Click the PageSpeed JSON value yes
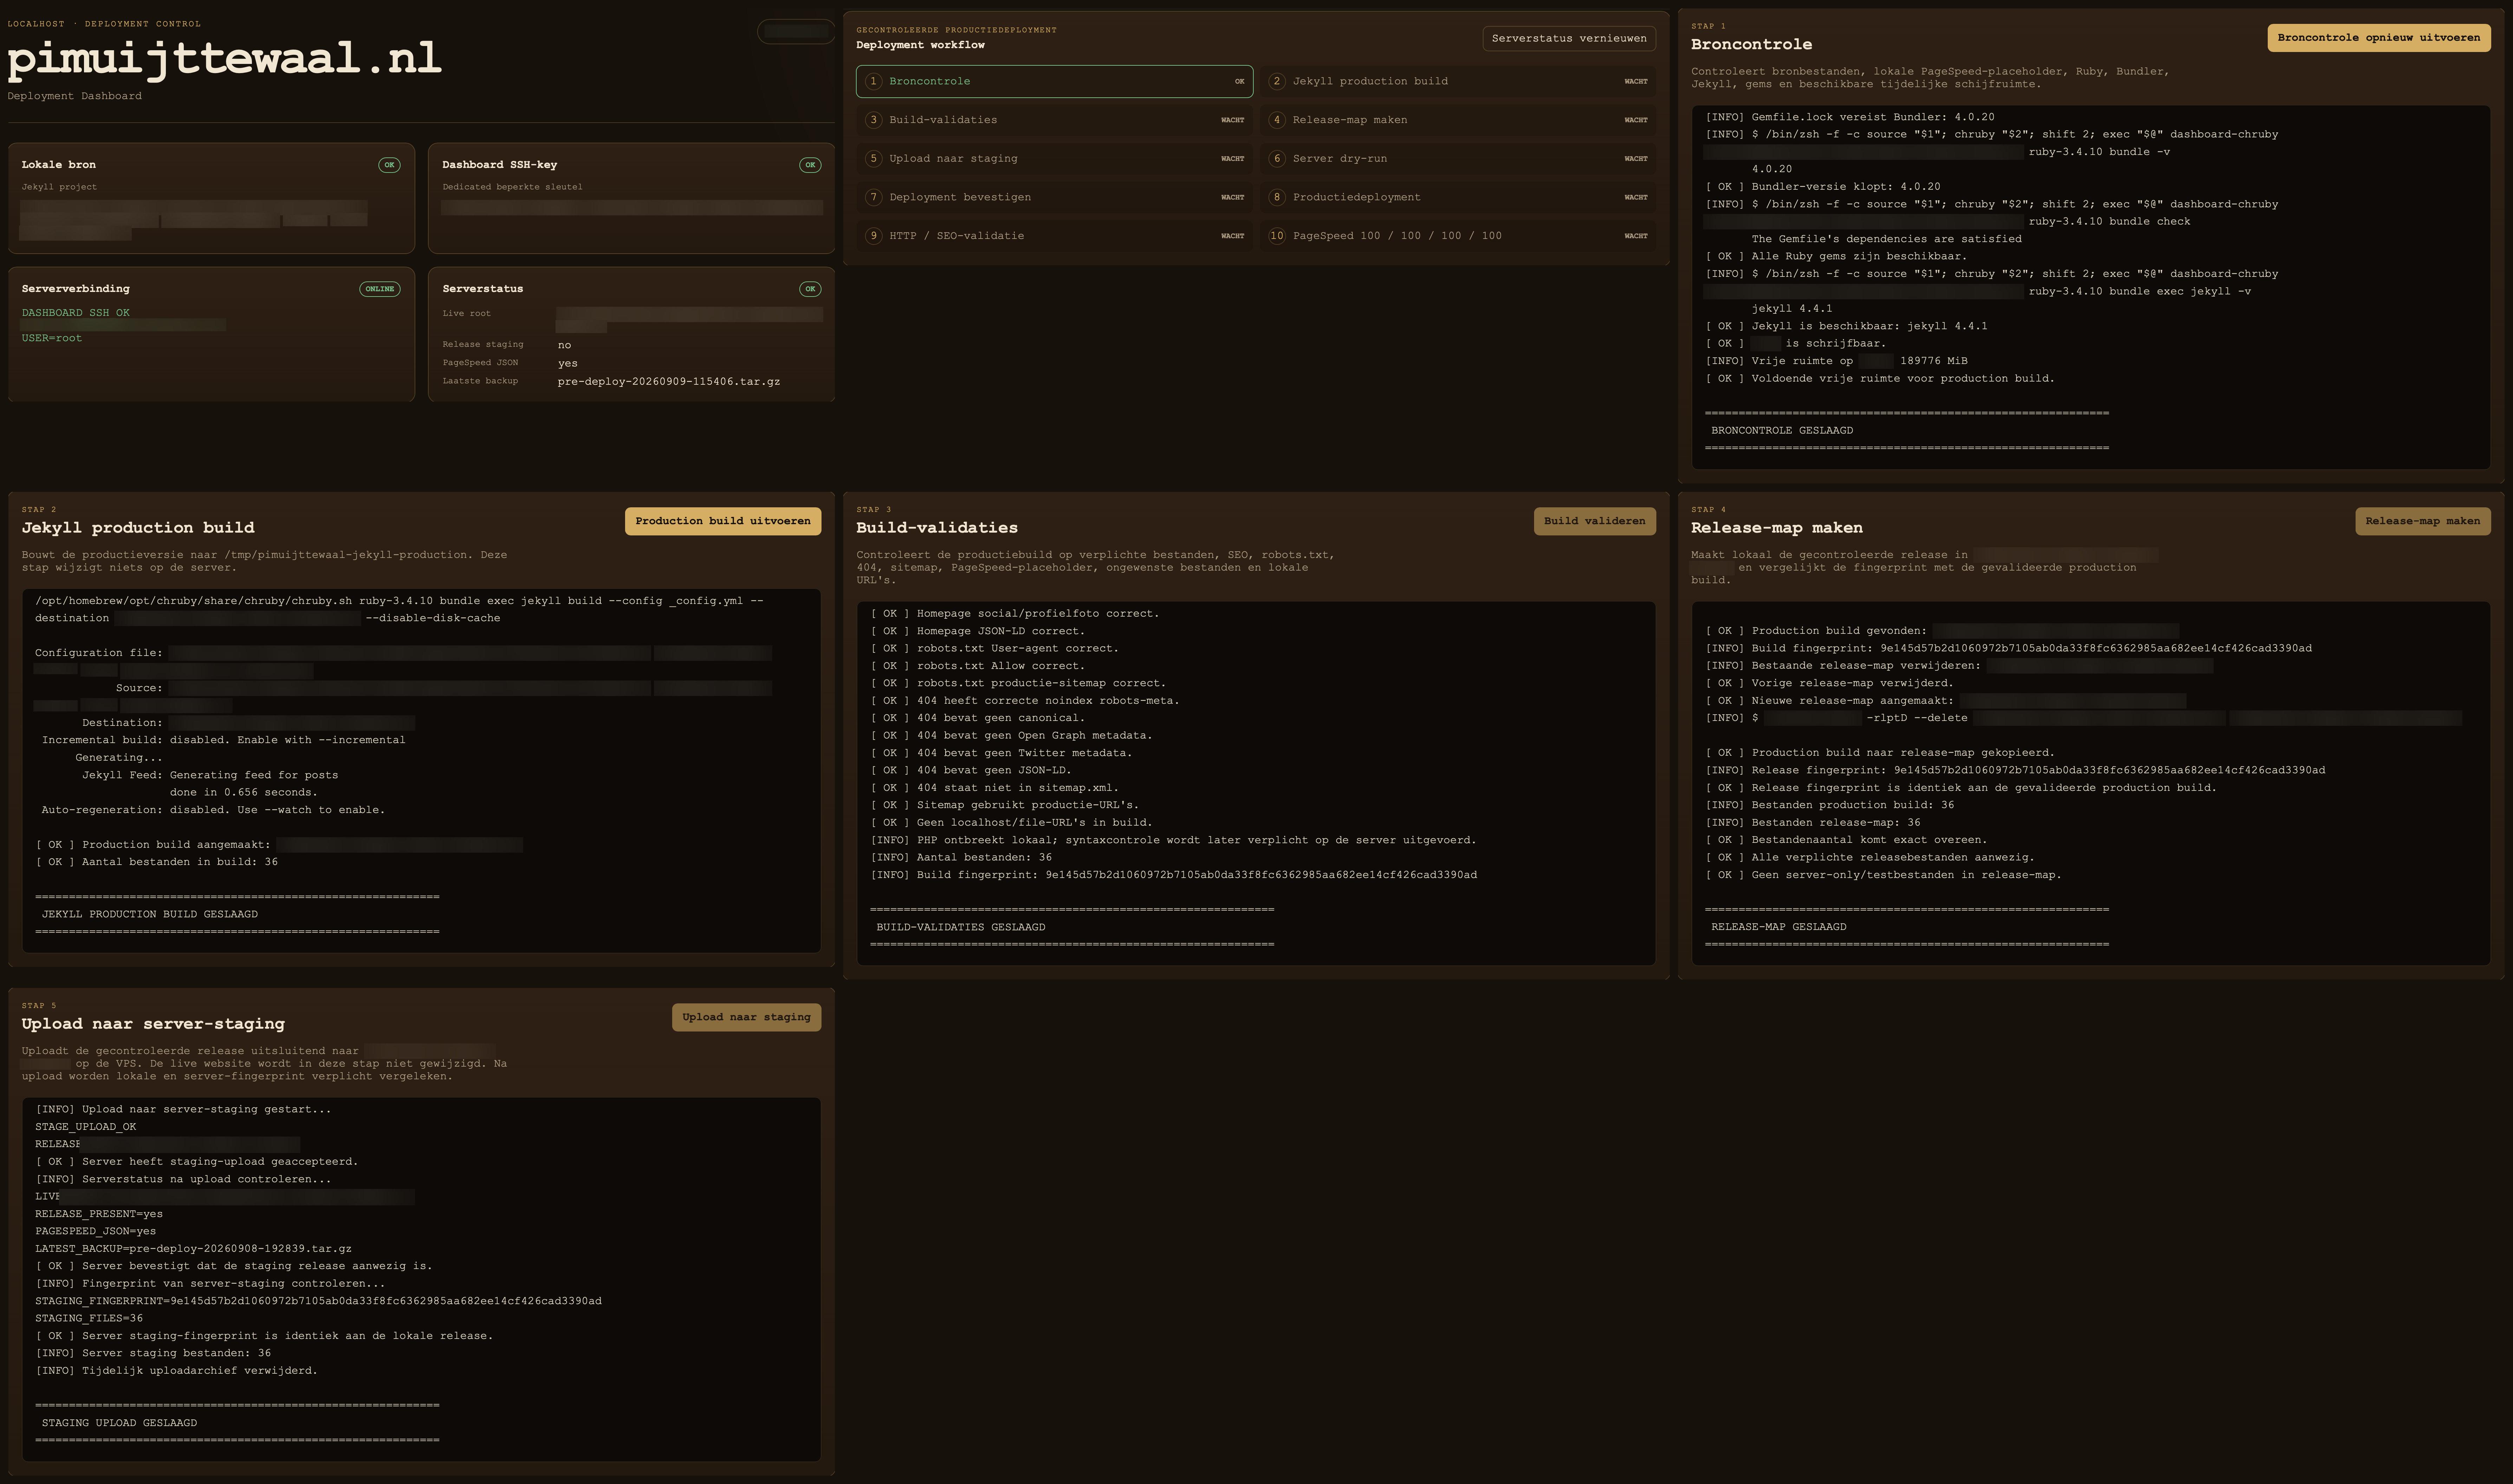2513x1484 pixels. click(x=568, y=364)
